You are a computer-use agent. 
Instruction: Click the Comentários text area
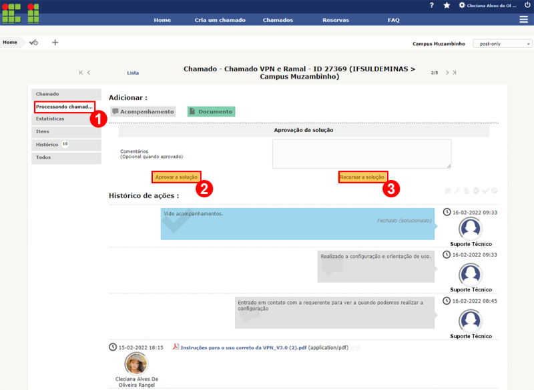pyautogui.click(x=362, y=154)
